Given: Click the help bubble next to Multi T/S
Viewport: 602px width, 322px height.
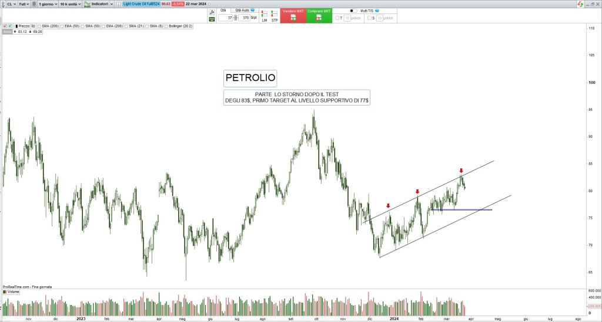Looking at the screenshot, I should pyautogui.click(x=377, y=11).
